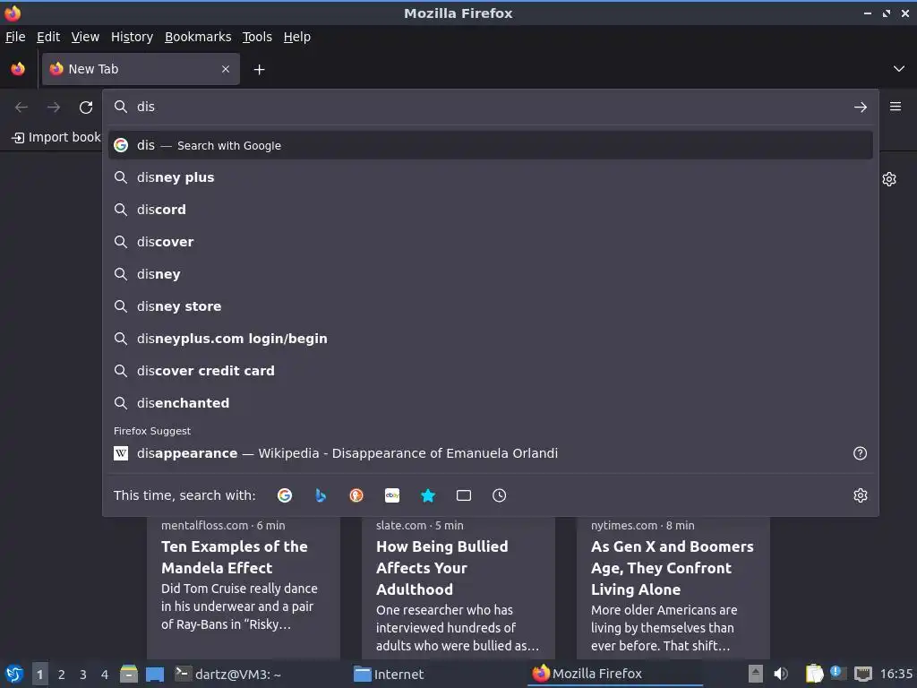Open the Bookmarks menu
This screenshot has width=917, height=688.
click(x=198, y=37)
